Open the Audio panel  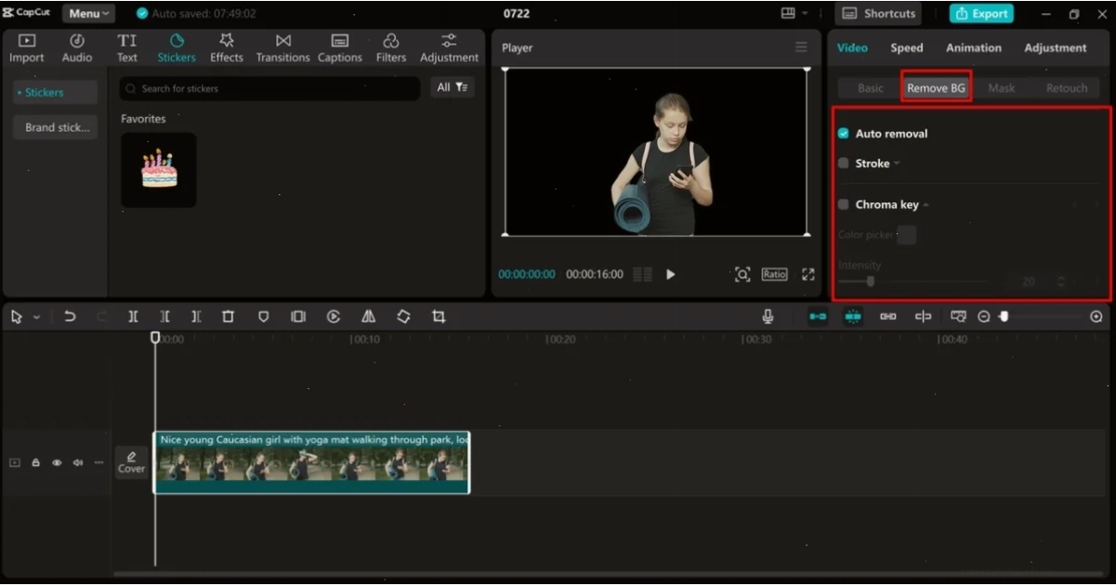77,48
